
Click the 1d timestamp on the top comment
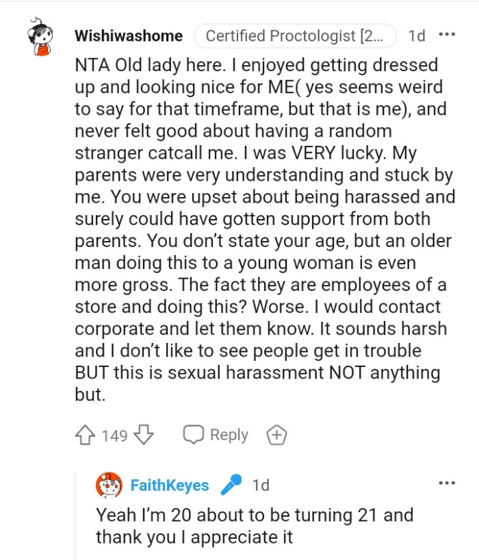(x=417, y=36)
